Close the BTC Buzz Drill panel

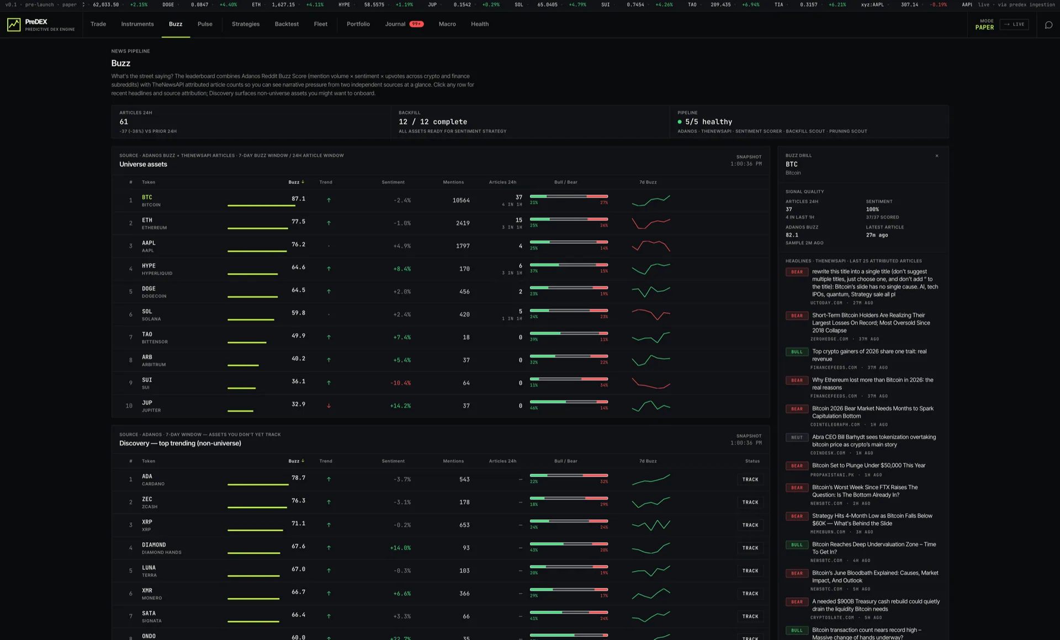[937, 156]
